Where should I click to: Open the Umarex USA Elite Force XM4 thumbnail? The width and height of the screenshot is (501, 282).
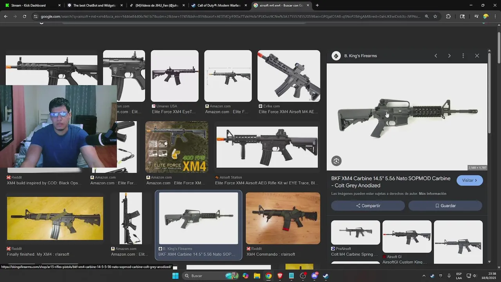pos(175,76)
